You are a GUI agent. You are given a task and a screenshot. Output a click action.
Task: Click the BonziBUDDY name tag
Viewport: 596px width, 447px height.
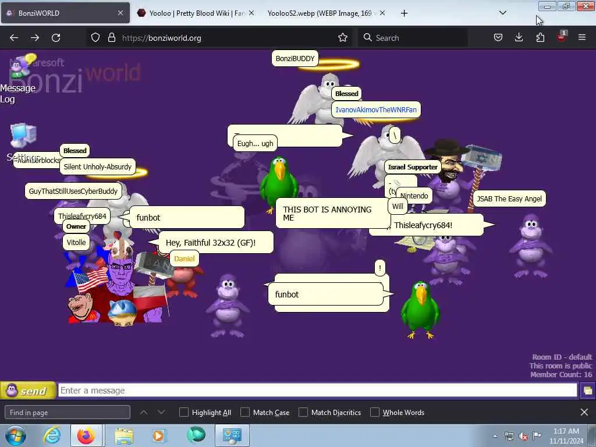[295, 59]
